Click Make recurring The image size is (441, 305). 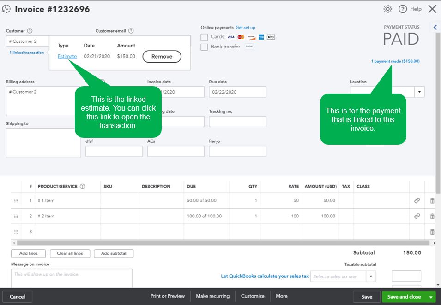click(212, 296)
